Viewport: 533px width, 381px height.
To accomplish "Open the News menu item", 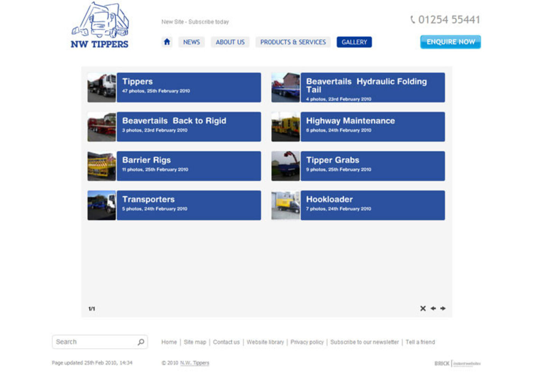I will point(191,42).
